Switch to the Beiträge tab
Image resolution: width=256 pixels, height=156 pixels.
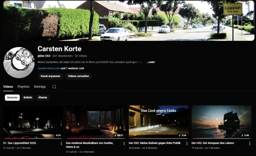[40, 87]
